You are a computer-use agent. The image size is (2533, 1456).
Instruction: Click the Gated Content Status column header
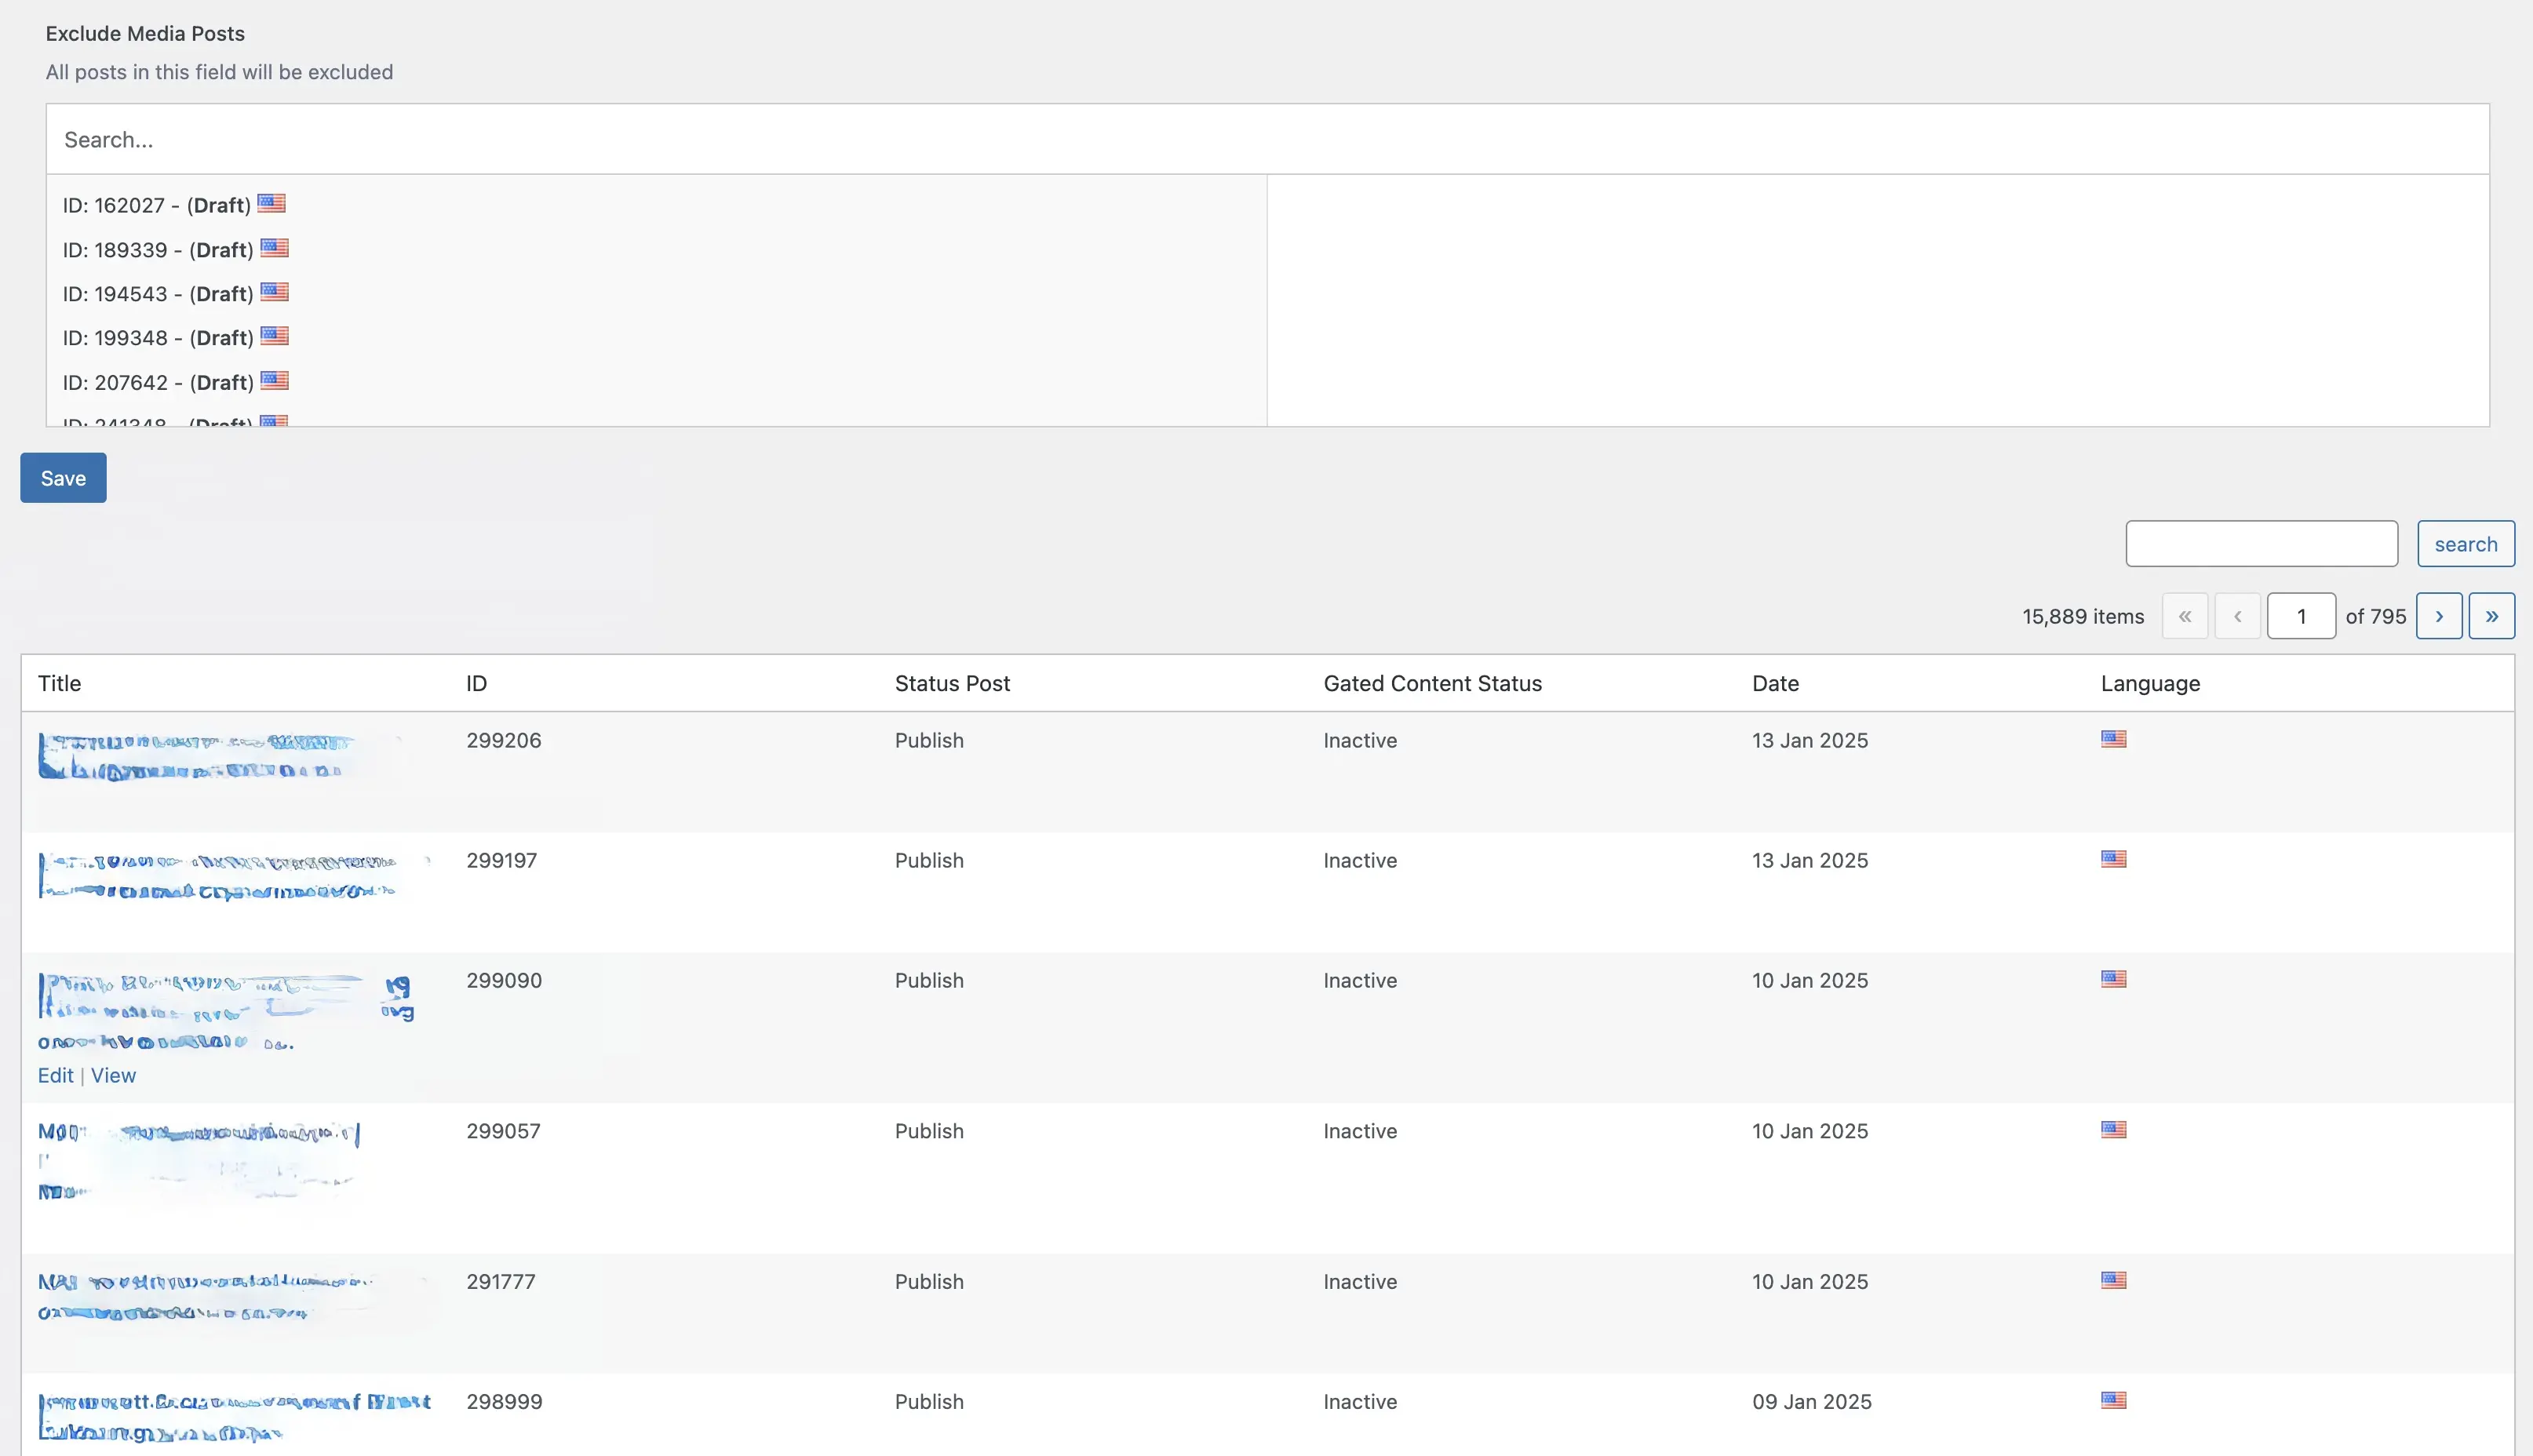[1432, 683]
